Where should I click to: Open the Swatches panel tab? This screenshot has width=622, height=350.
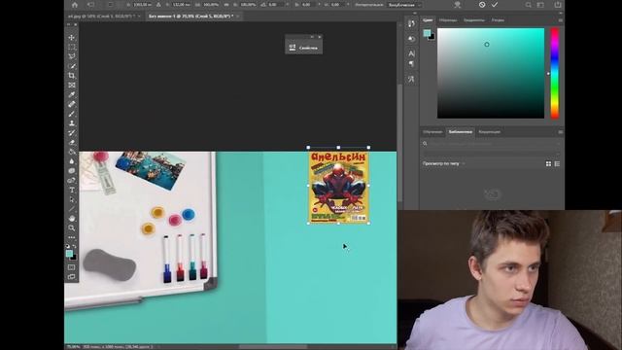tap(448, 19)
